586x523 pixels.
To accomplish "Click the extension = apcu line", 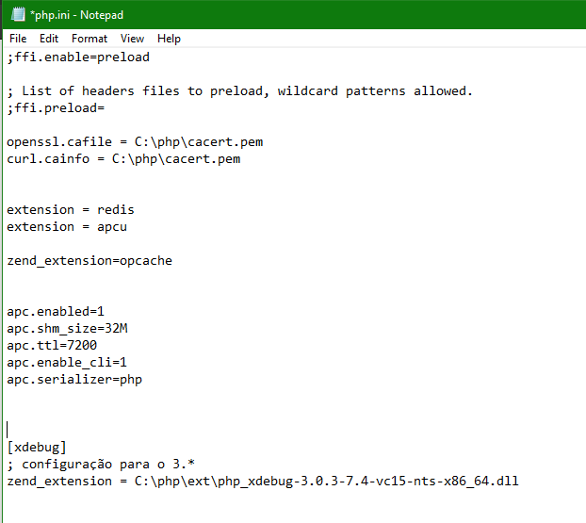I will click(x=67, y=227).
